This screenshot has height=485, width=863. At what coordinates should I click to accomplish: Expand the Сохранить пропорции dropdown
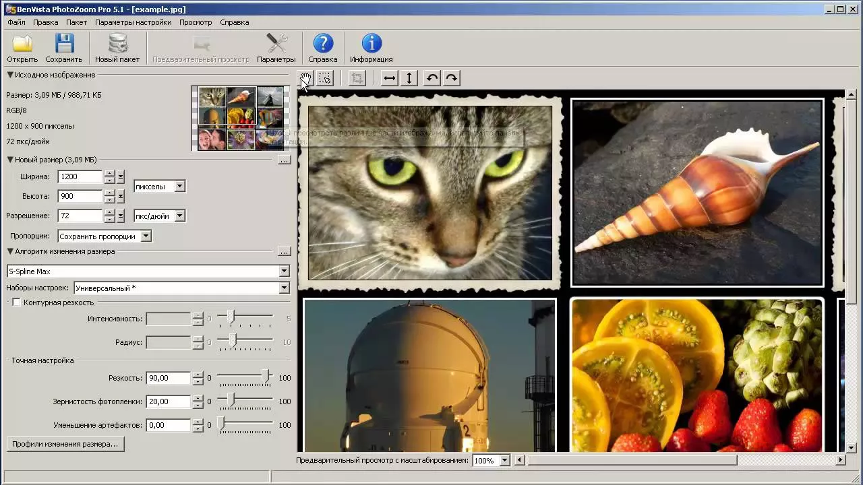(x=146, y=236)
